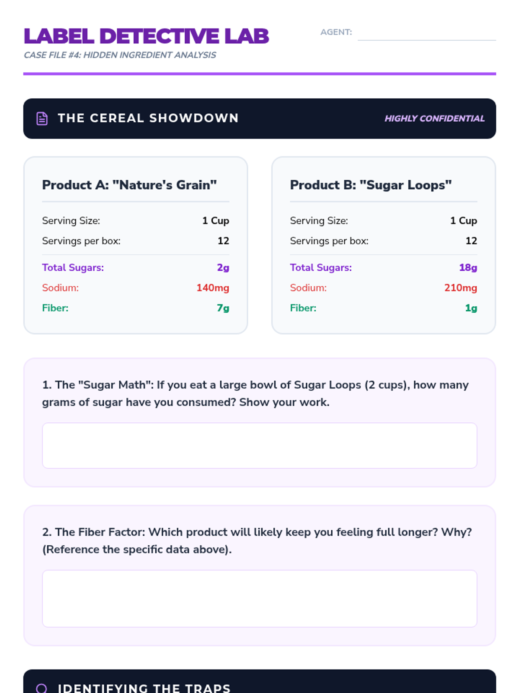Image resolution: width=519 pixels, height=693 pixels.
Task: Select the Product B "Sugar Loops" heading
Action: [371, 185]
